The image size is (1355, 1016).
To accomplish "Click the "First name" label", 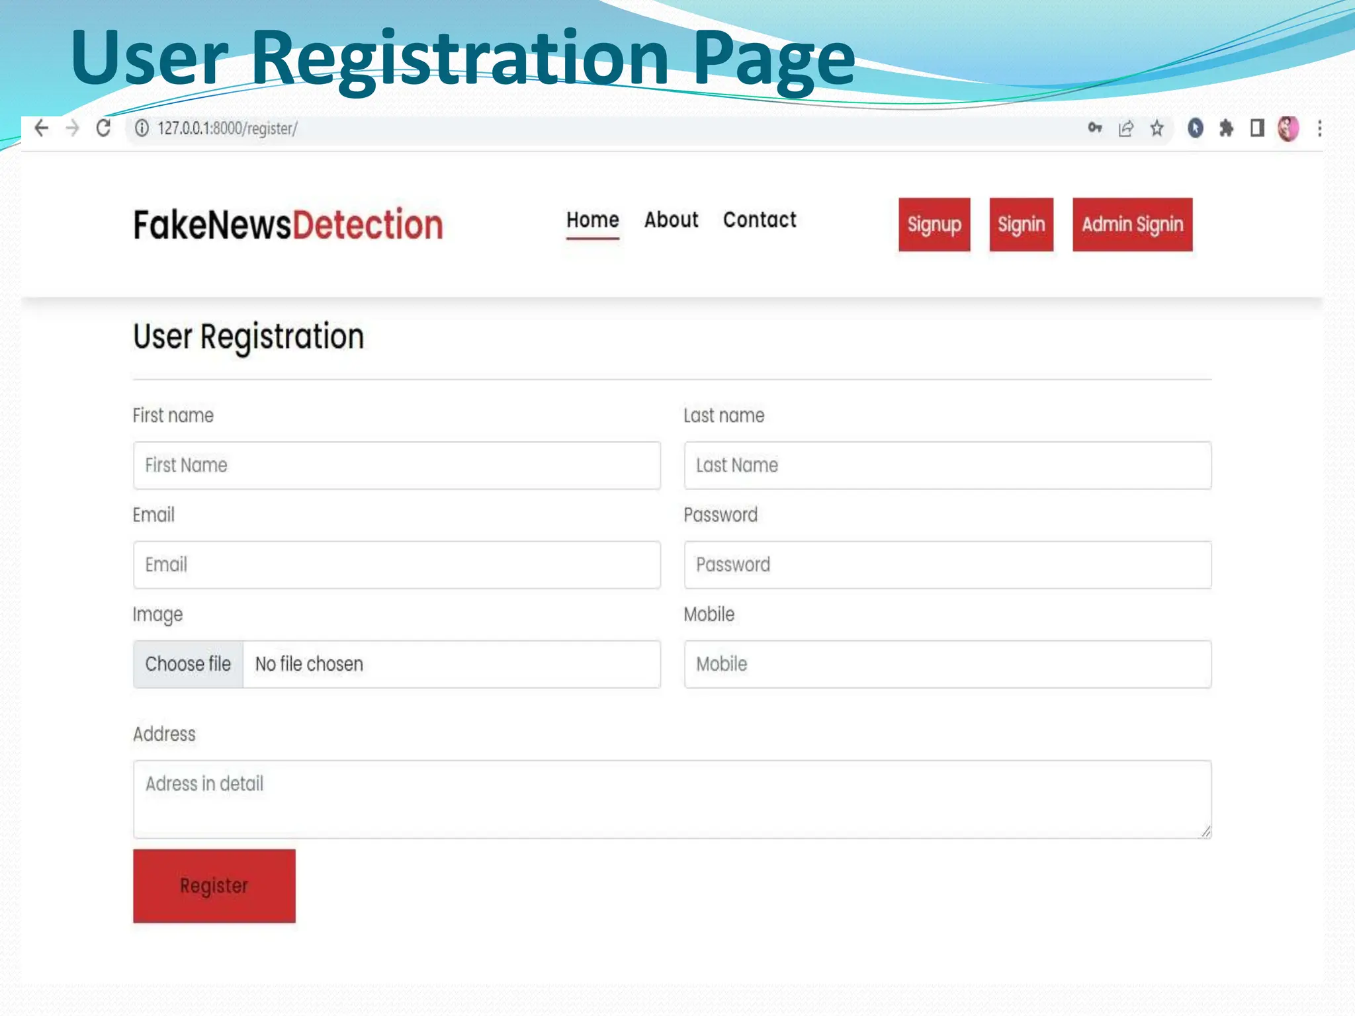I will pyautogui.click(x=173, y=415).
